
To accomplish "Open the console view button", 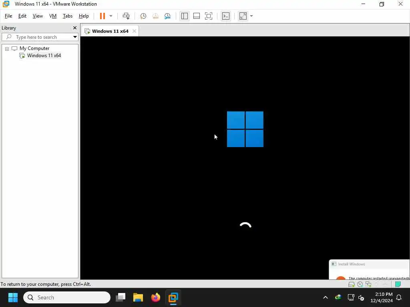I will (x=226, y=16).
